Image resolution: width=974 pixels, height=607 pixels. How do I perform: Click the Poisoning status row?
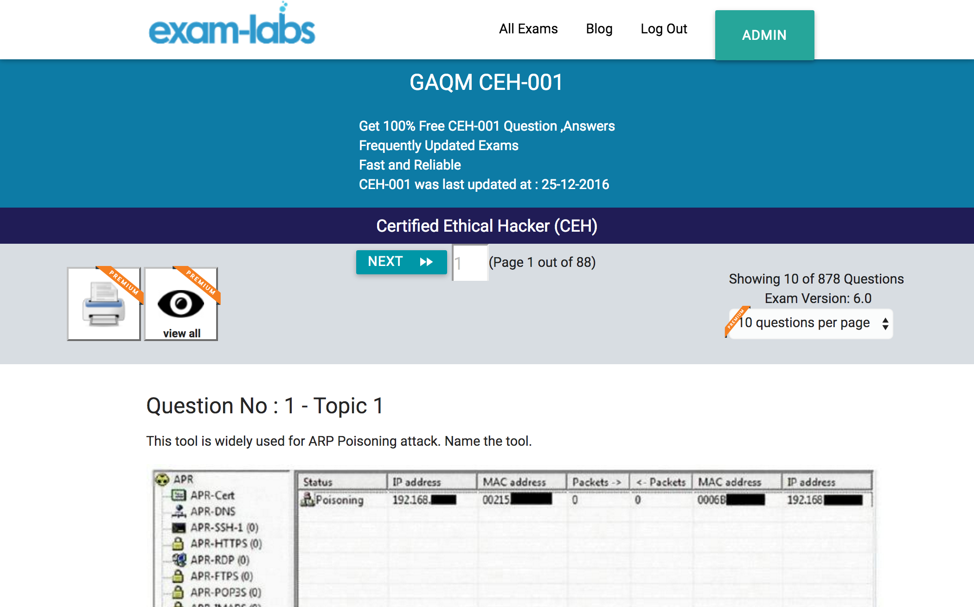[339, 500]
